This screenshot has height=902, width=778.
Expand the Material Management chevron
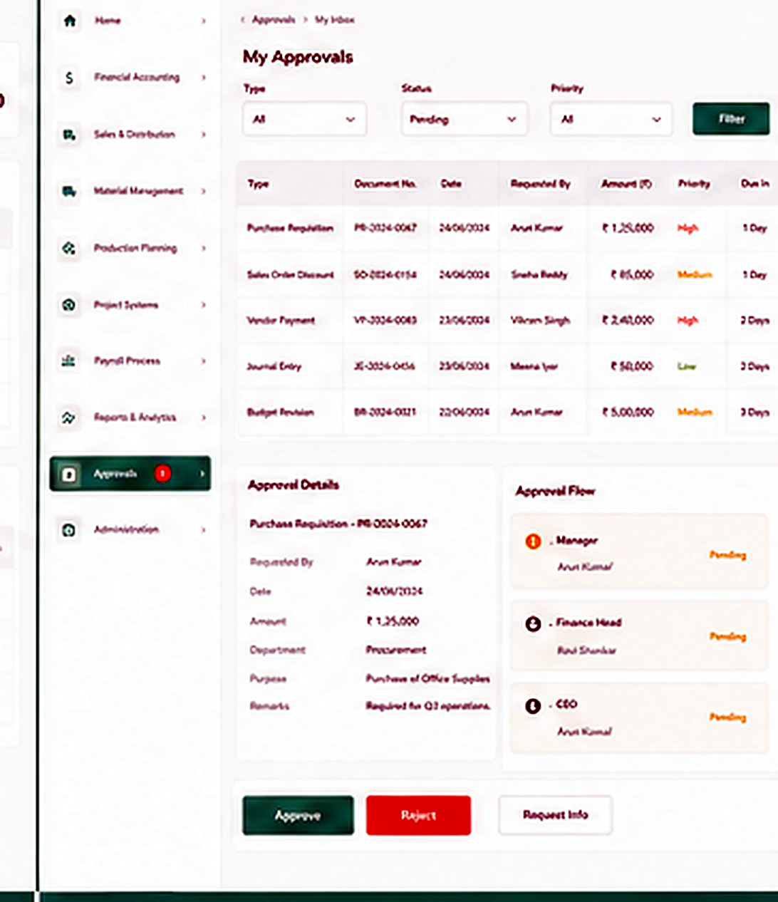click(203, 191)
